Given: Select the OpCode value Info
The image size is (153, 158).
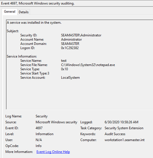Looking at the screenshot, I should [x=38, y=146].
